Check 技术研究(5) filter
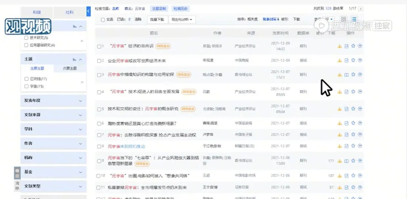This screenshot has width=407, height=199. click(x=26, y=38)
